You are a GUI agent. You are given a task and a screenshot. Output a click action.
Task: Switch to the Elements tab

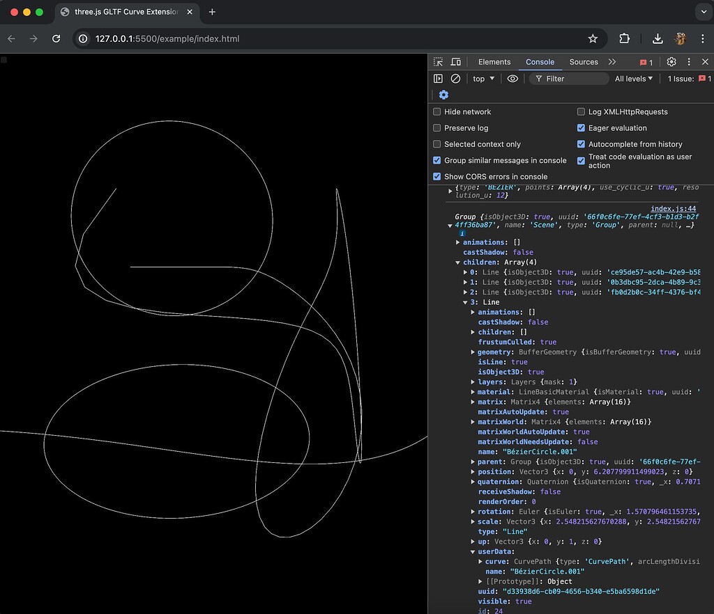click(494, 61)
